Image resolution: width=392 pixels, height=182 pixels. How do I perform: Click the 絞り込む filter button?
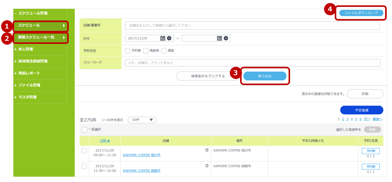[x=265, y=76]
